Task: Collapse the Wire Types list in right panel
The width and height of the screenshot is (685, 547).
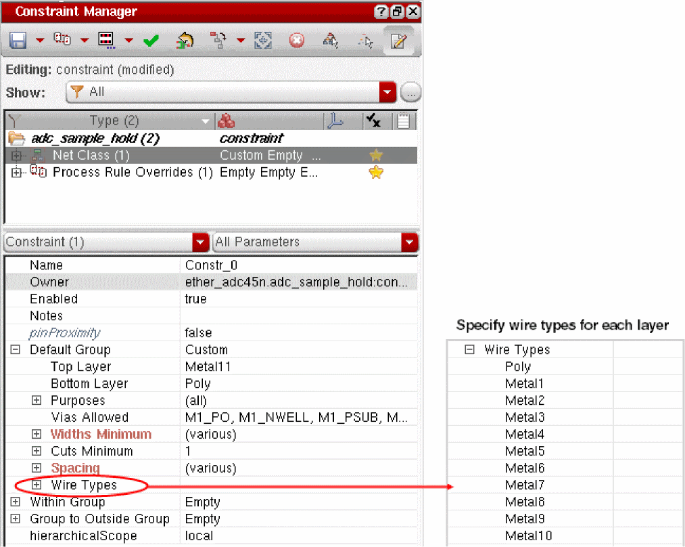Action: click(469, 349)
